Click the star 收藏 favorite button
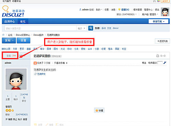The width and height of the screenshot is (171, 126). 99,110
